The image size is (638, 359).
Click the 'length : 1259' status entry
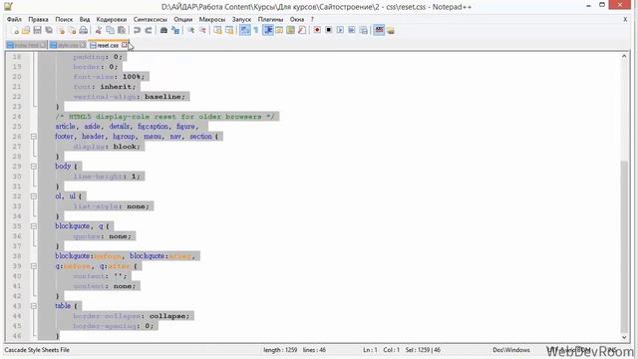tap(280, 350)
